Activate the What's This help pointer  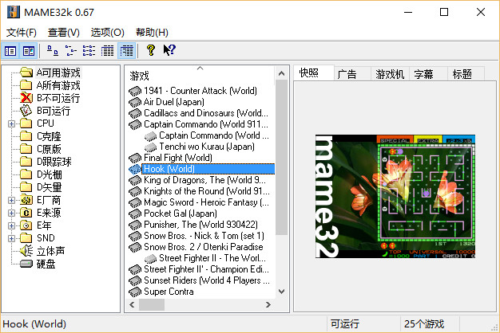pos(169,50)
